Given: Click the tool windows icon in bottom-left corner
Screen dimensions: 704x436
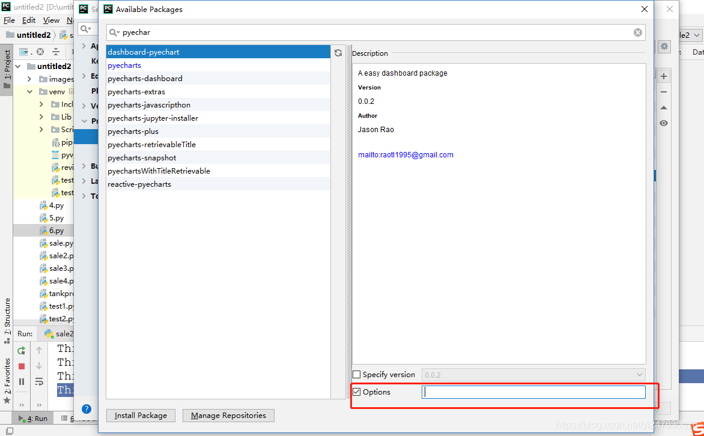Looking at the screenshot, I should click(9, 431).
